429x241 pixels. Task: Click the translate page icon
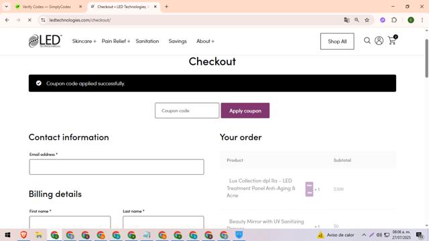[x=347, y=20]
